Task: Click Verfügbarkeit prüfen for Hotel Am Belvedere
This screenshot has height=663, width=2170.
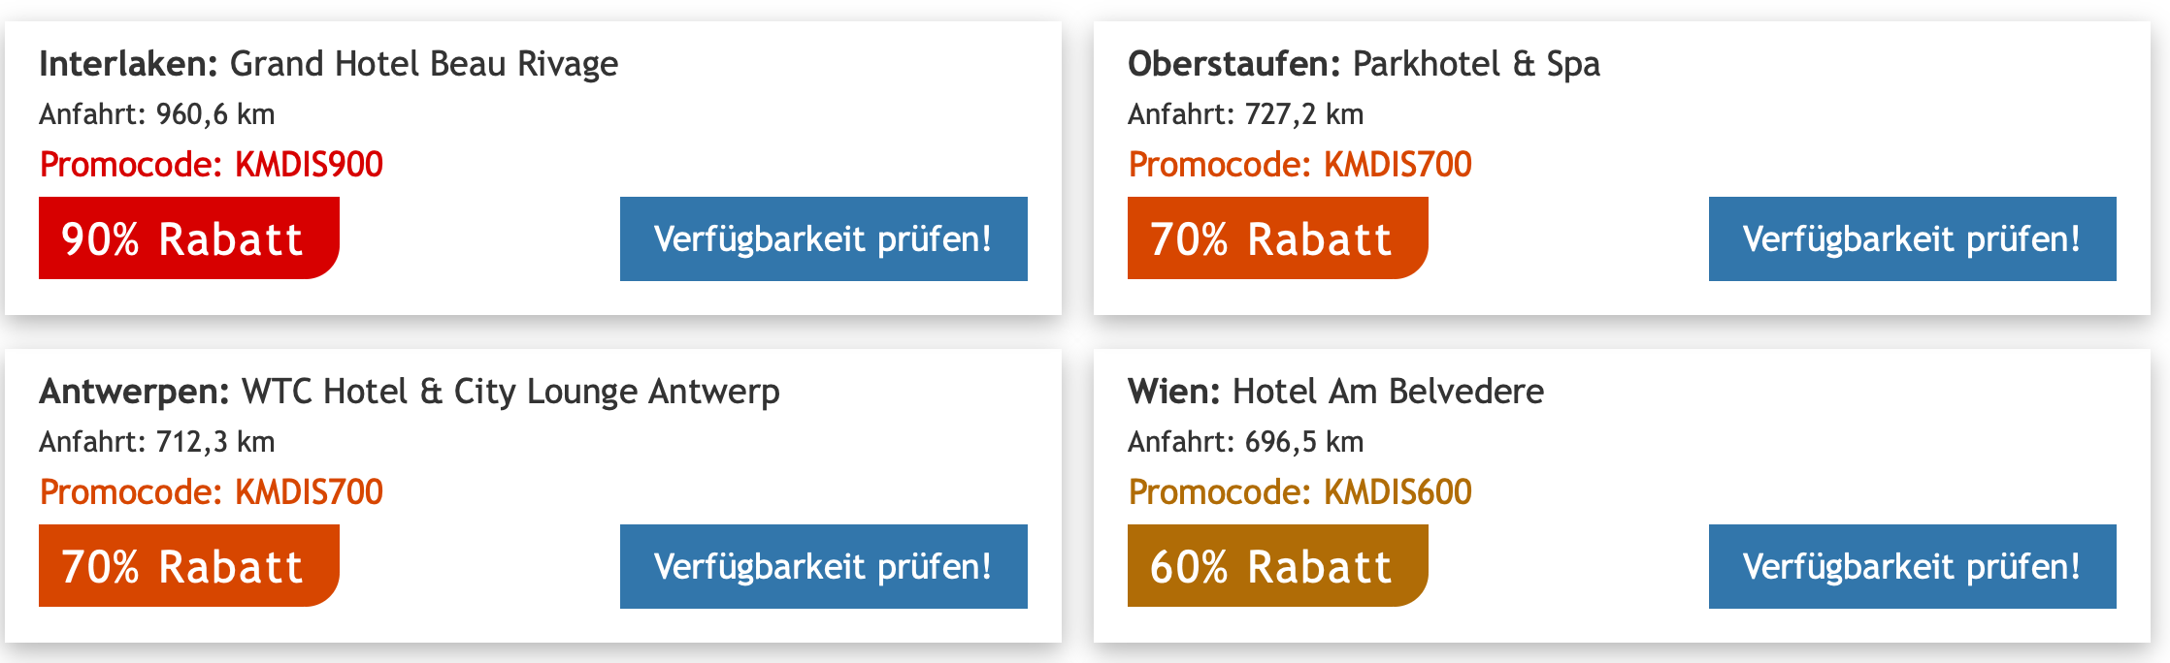Action: [1912, 566]
